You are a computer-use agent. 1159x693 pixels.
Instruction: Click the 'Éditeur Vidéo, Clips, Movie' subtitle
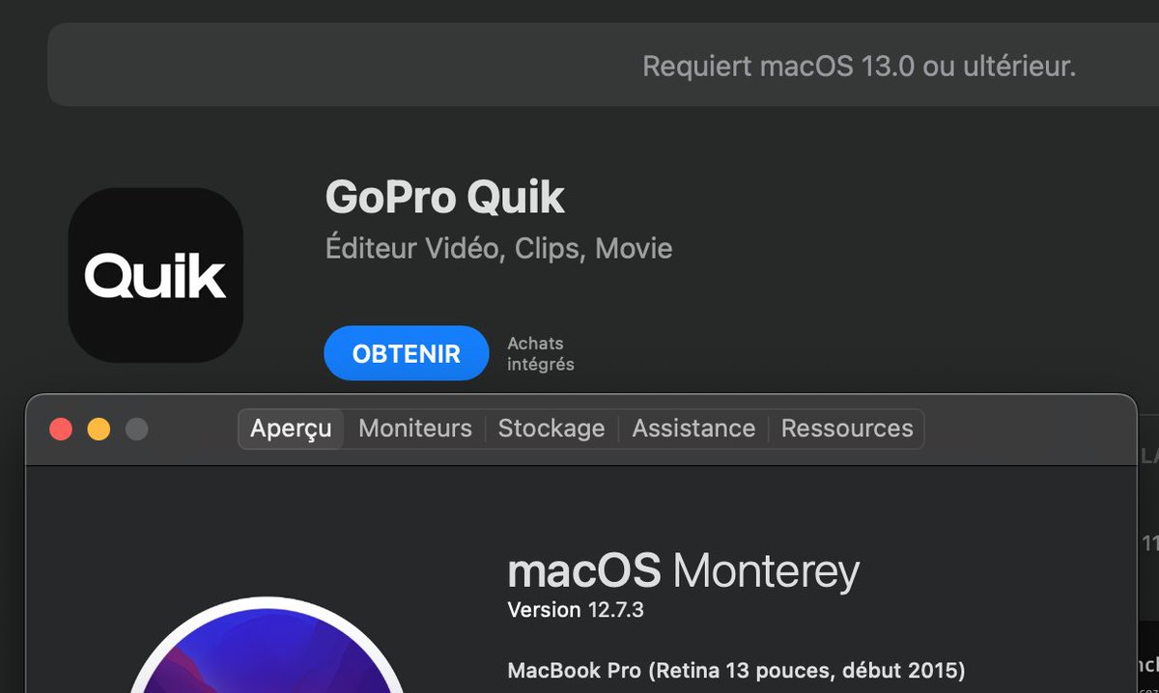(x=498, y=249)
